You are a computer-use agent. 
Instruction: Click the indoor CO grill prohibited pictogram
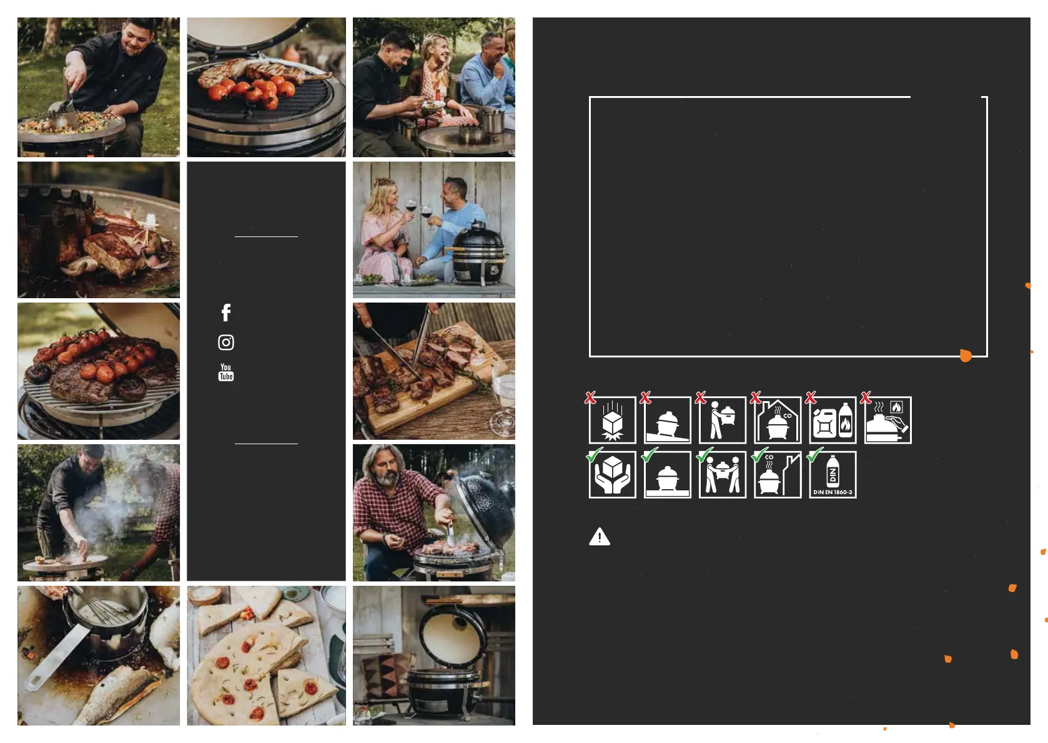(x=778, y=420)
